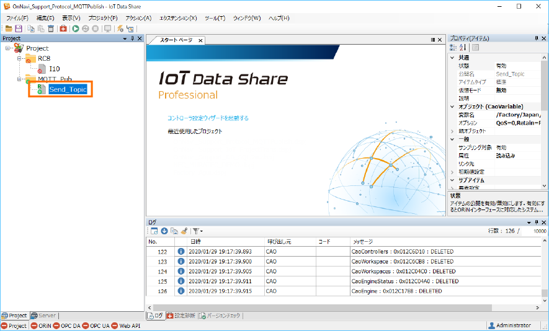Viewport: 549px width, 331px height.
Task: Copy using the toolbar copy icon
Action: coord(31,29)
